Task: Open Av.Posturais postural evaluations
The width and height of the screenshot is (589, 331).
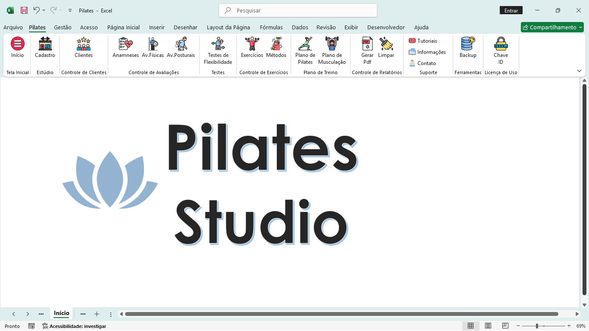Action: pos(181,47)
